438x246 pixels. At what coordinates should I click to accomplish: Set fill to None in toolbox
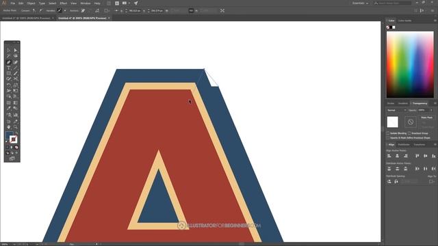click(16, 148)
